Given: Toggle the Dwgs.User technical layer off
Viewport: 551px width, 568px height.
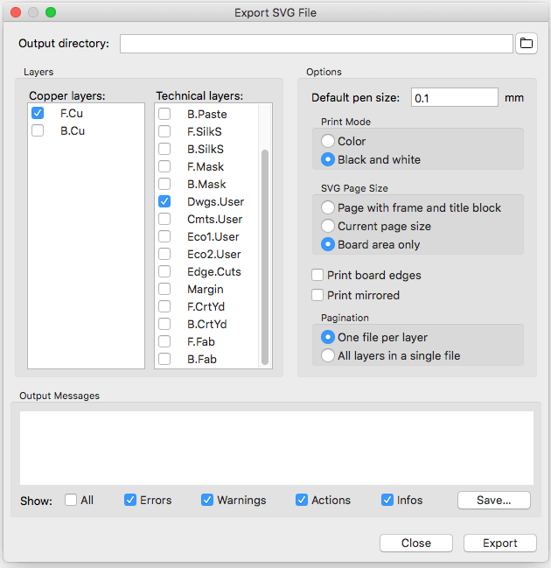Looking at the screenshot, I should (164, 201).
